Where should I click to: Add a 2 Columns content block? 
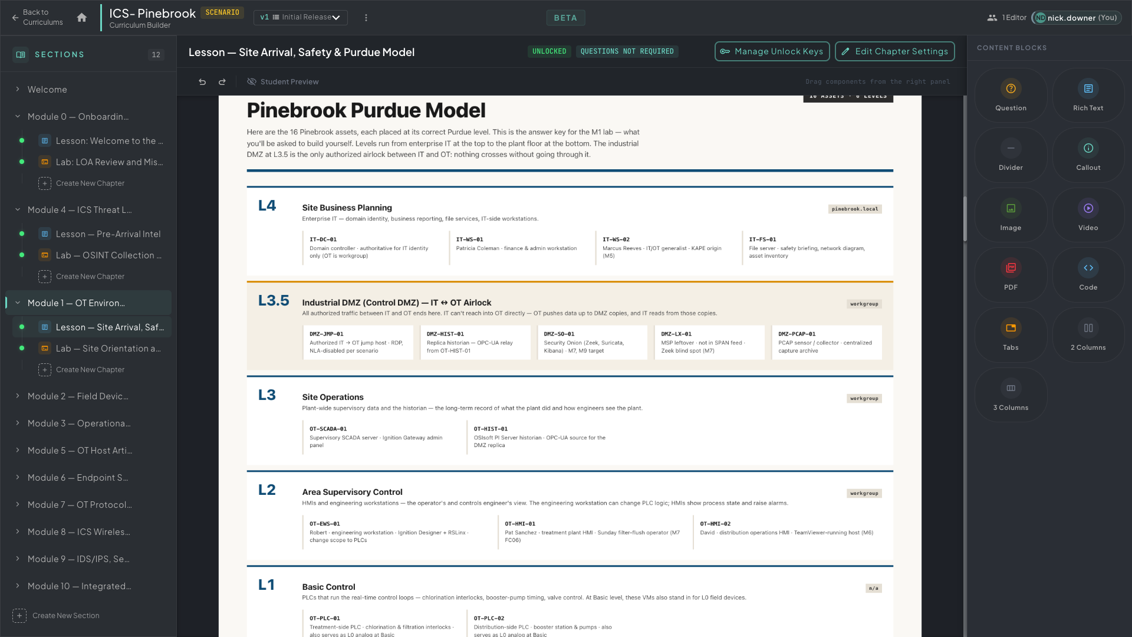click(x=1088, y=335)
